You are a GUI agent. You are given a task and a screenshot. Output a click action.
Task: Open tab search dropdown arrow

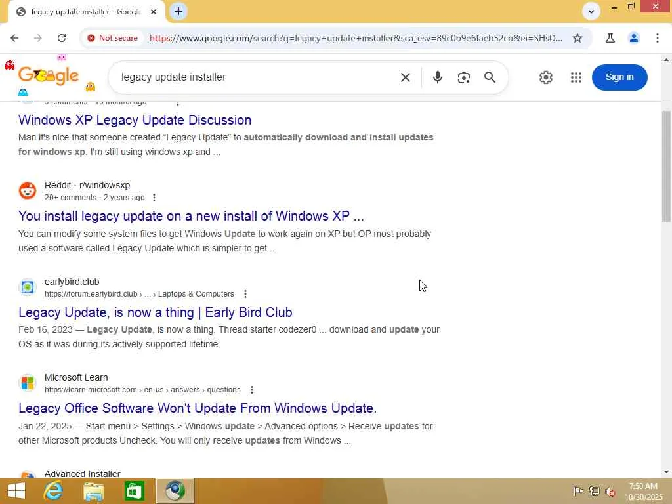pyautogui.click(x=591, y=12)
